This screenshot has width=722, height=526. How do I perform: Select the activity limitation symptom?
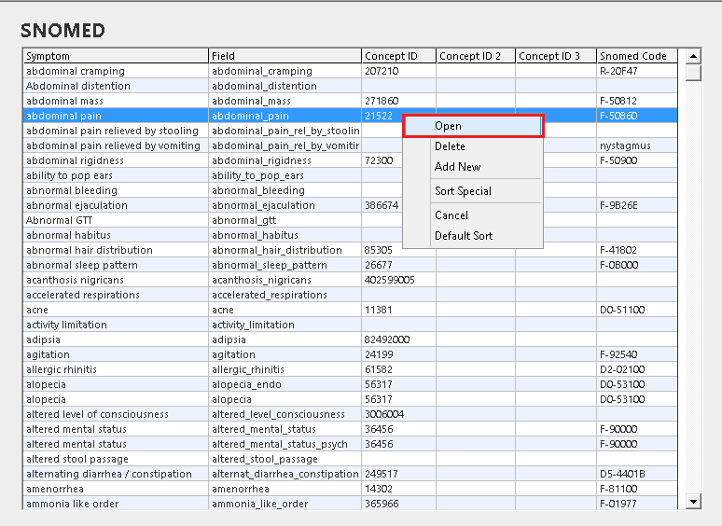[x=116, y=325]
